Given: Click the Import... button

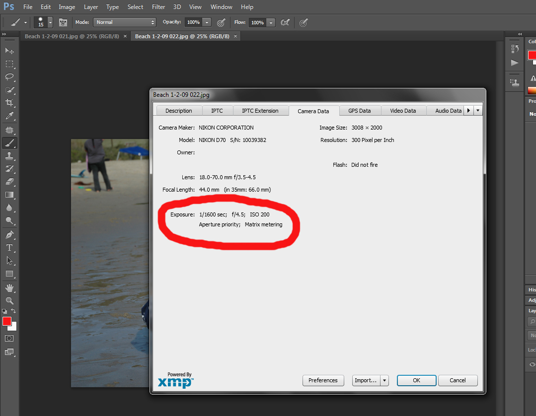Looking at the screenshot, I should (366, 380).
